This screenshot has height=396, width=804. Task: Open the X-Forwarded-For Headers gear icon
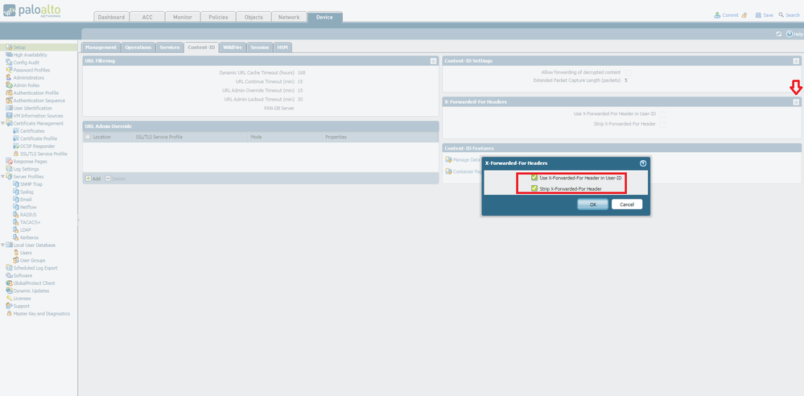click(796, 102)
